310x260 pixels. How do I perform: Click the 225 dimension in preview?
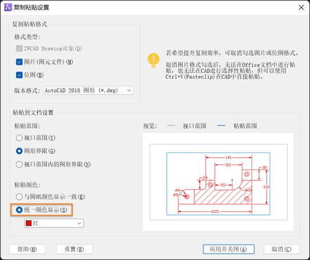pyautogui.click(x=215, y=211)
